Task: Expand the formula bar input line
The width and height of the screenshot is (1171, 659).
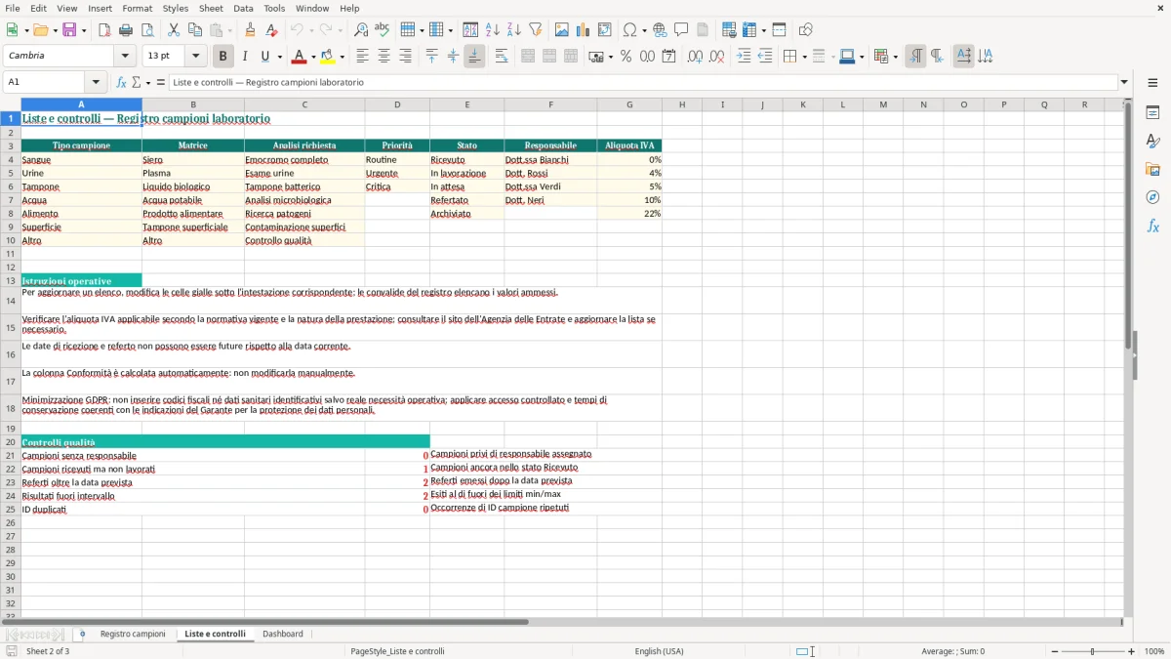Action: point(1124,83)
